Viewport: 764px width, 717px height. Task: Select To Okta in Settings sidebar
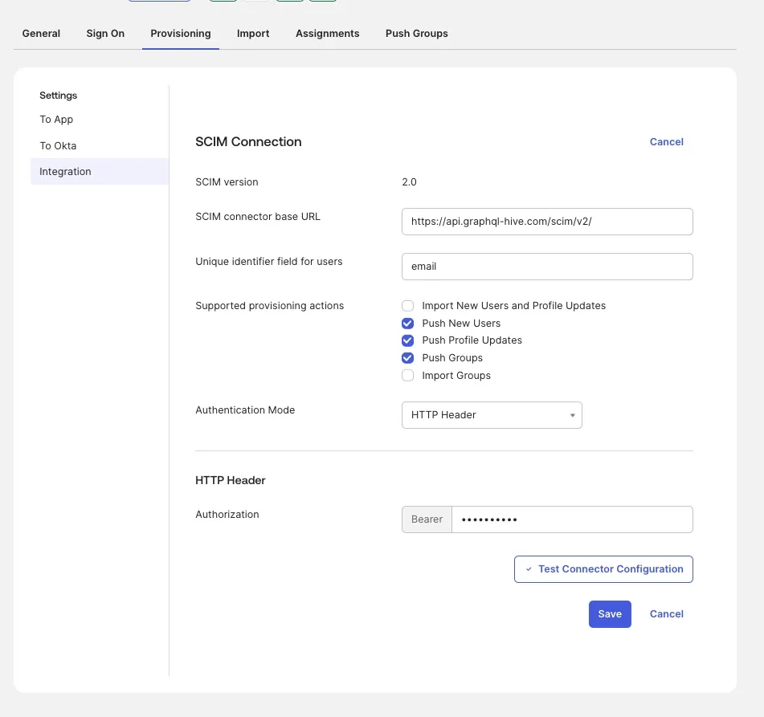pos(58,145)
